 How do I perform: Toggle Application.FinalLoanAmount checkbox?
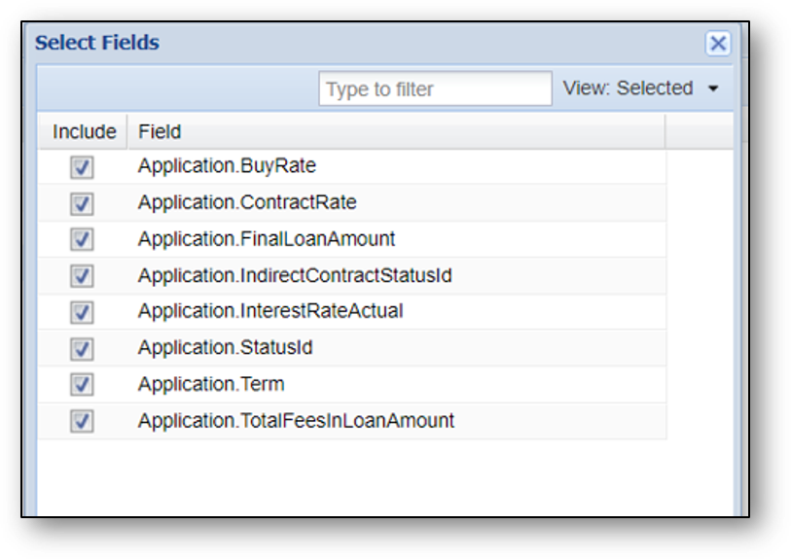coord(82,240)
